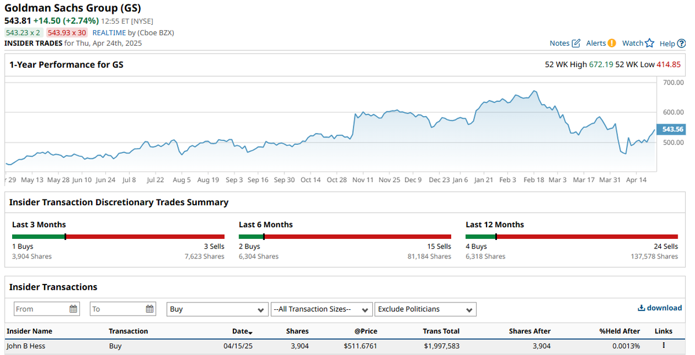The width and height of the screenshot is (695, 355).
Task: Sort table by @Price header
Action: [365, 331]
